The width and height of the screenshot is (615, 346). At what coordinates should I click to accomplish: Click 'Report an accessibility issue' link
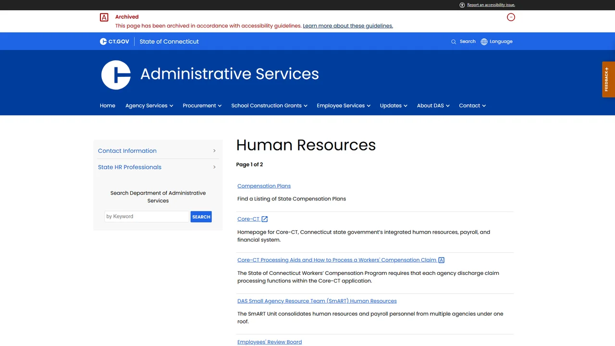pyautogui.click(x=491, y=5)
